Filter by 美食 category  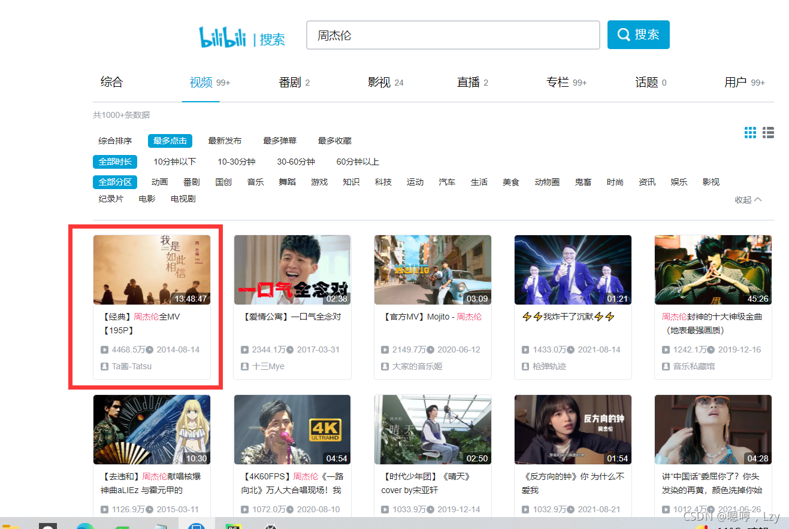coord(511,182)
